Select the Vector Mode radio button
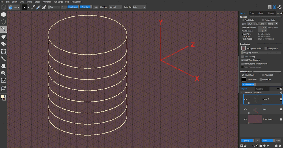The height and width of the screenshot is (148, 283). coord(262,20)
